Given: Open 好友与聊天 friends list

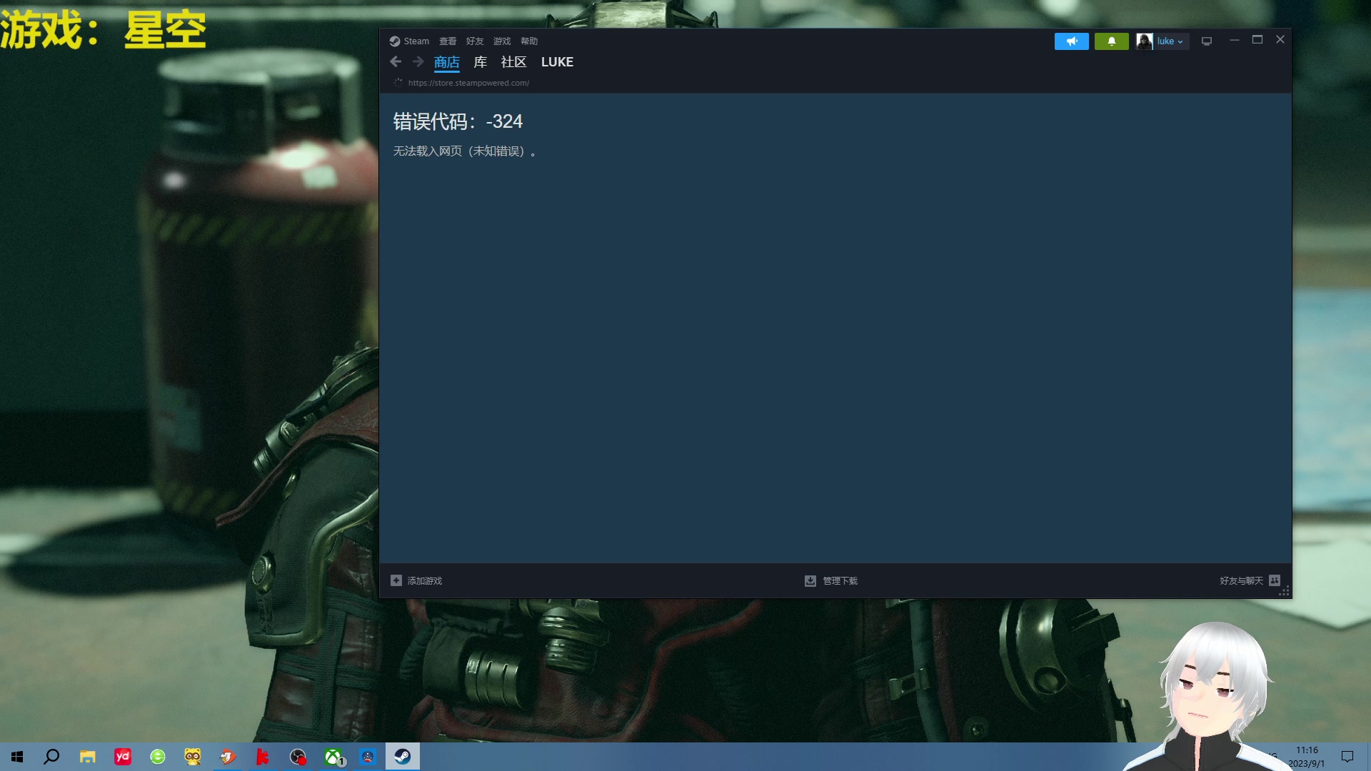Looking at the screenshot, I should point(1241,581).
